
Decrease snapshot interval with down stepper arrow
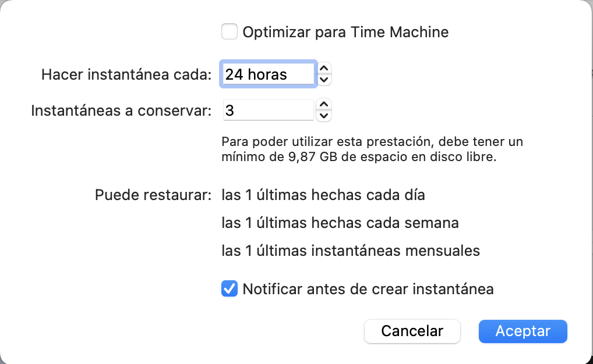325,80
